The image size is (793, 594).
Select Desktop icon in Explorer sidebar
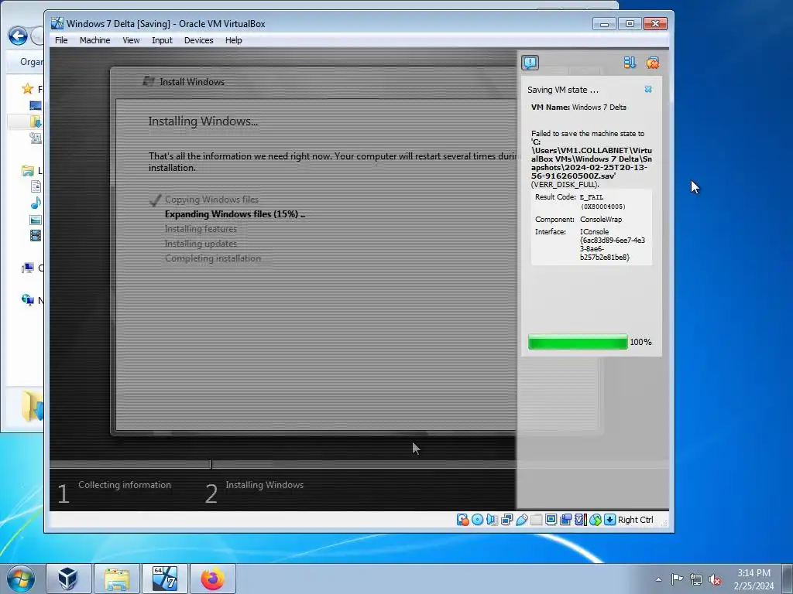[36, 105]
